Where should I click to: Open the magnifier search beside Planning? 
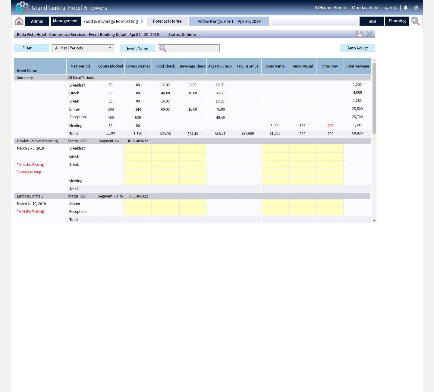(x=415, y=21)
